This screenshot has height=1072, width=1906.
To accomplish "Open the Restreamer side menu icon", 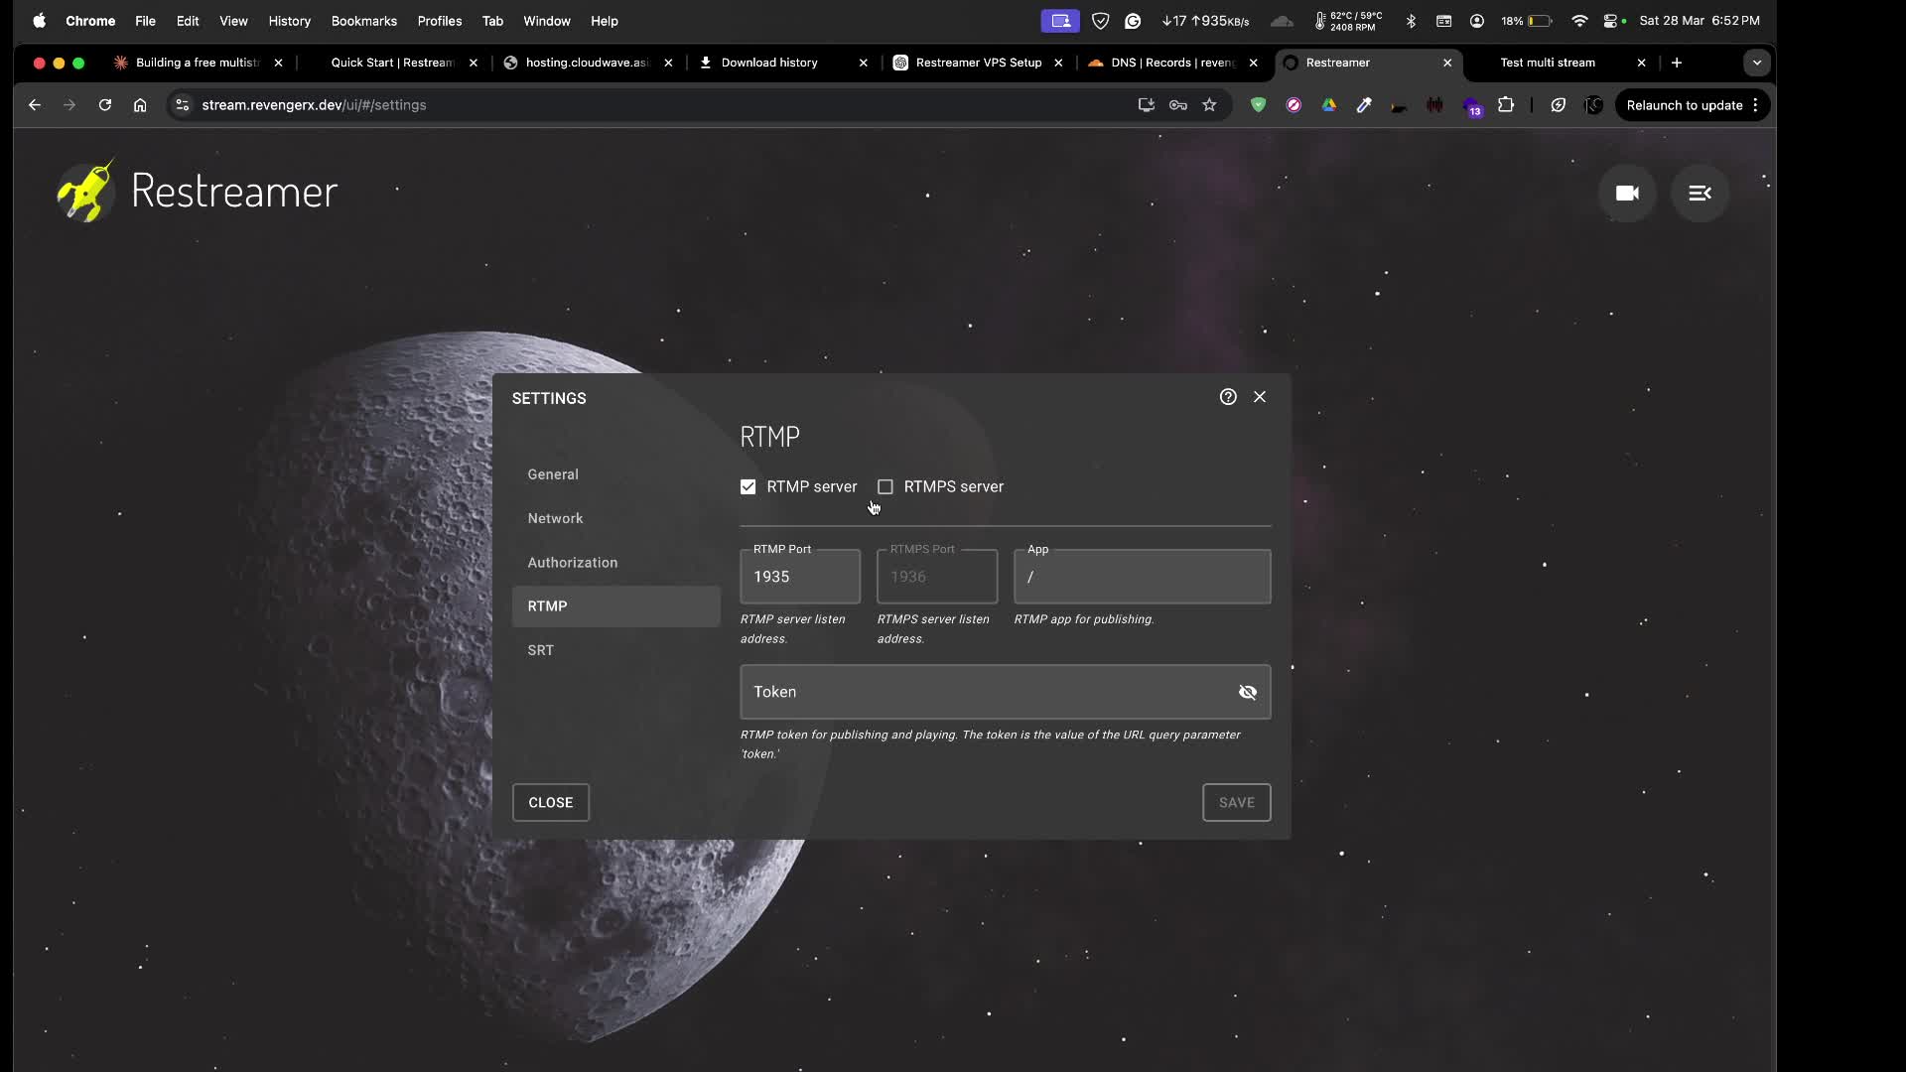I will [x=1700, y=194].
